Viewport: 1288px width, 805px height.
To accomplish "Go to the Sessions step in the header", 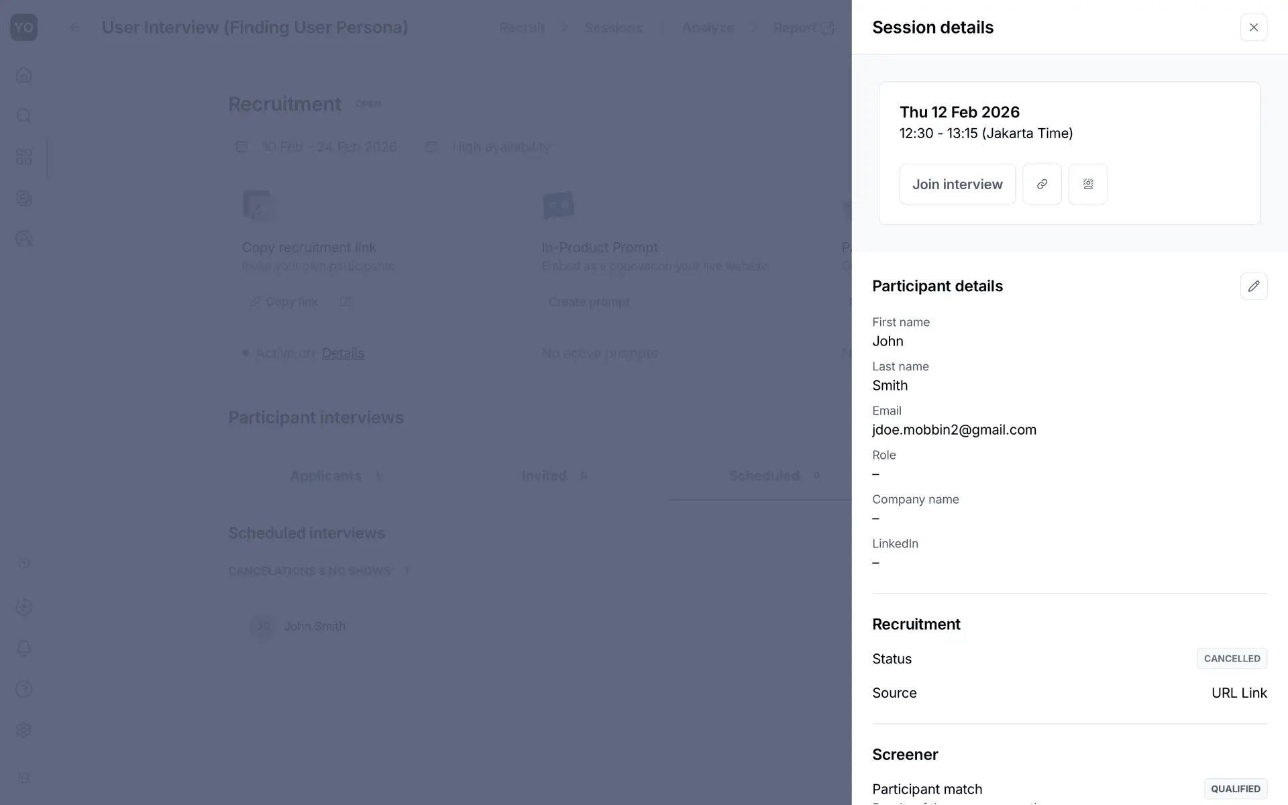I will click(613, 28).
